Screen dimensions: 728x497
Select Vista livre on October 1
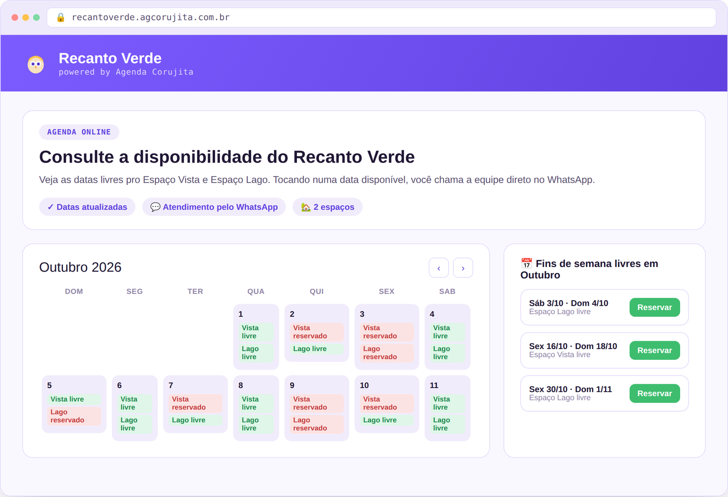pyautogui.click(x=256, y=332)
